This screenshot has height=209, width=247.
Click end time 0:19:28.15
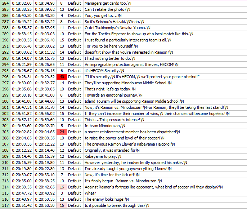coord(45,71)
